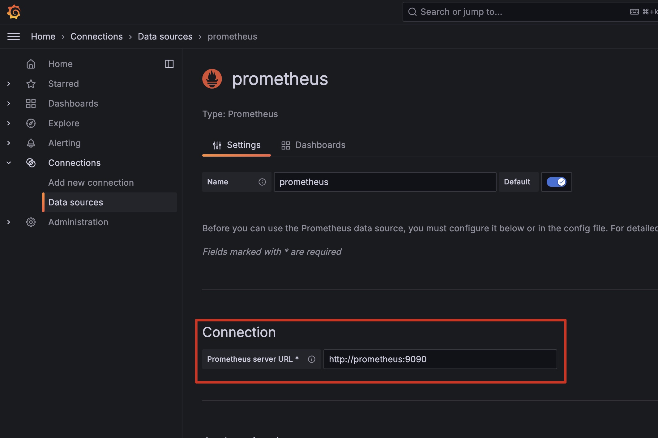Click the Grafana logo icon

(x=14, y=12)
